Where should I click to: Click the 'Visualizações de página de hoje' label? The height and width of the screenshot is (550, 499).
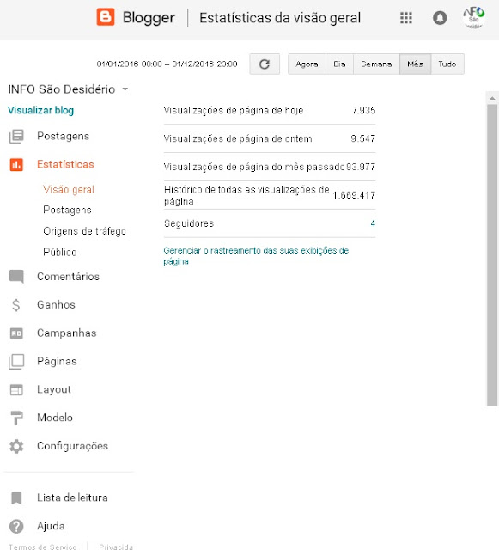[234, 111]
